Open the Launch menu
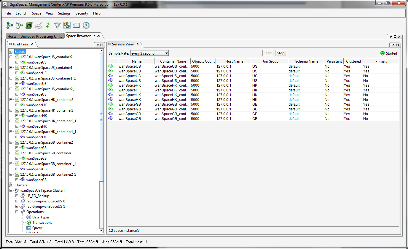Viewport: 408px width, 249px height. 21,13
